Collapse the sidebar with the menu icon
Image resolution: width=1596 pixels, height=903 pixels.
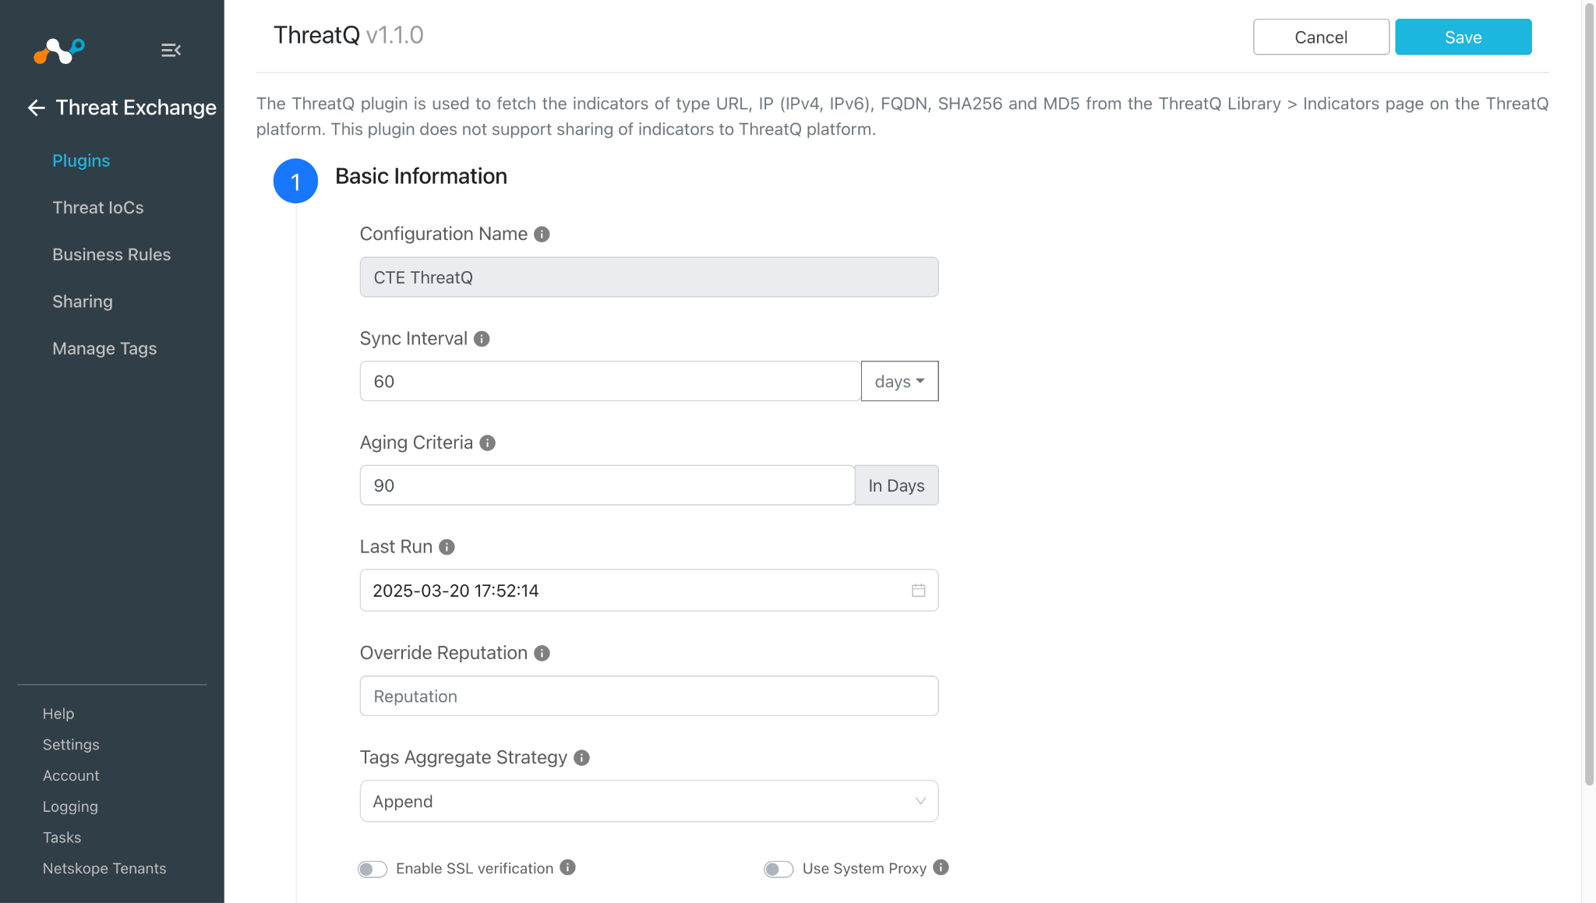pyautogui.click(x=171, y=51)
